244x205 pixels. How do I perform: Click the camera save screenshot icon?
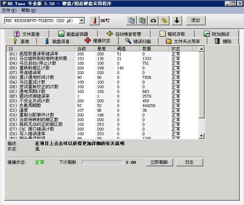pos(153,21)
